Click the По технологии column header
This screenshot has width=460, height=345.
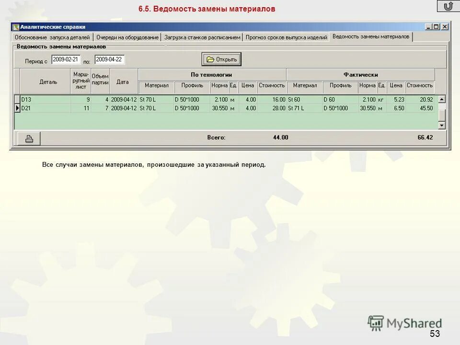212,73
